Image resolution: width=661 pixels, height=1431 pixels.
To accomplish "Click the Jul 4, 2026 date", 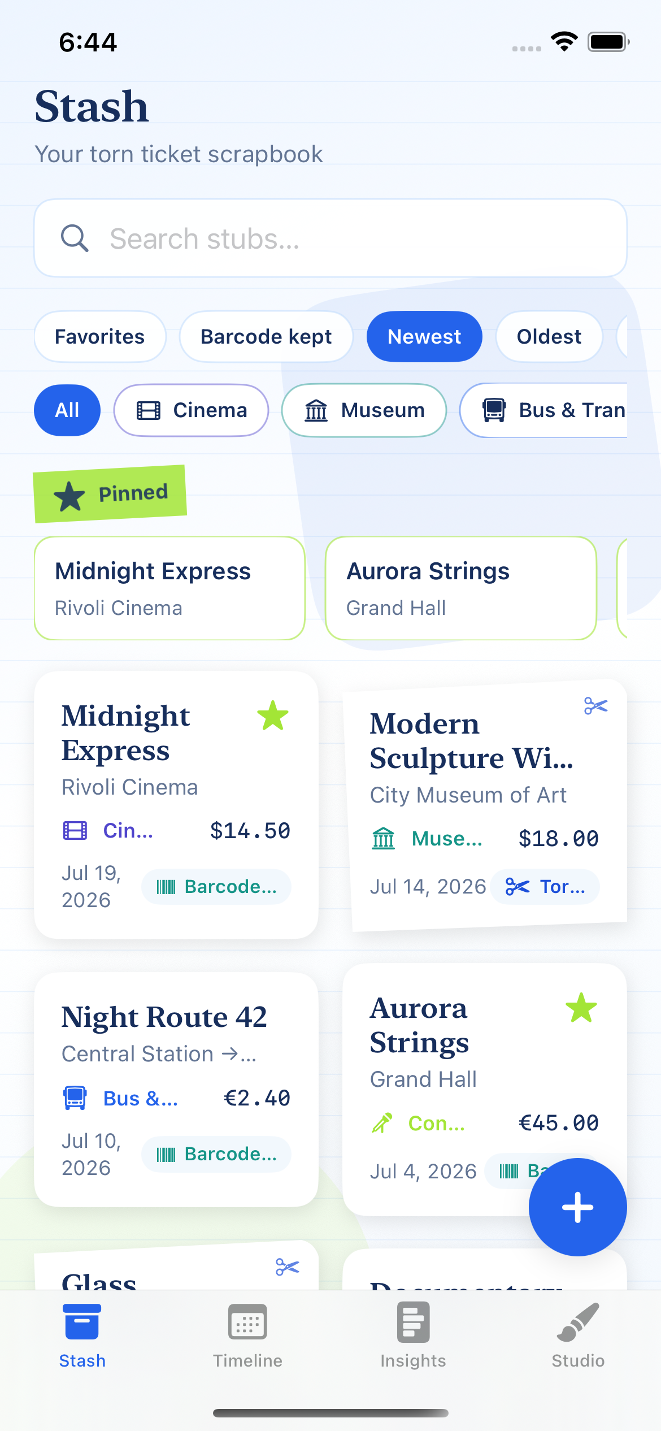I will [x=424, y=1172].
